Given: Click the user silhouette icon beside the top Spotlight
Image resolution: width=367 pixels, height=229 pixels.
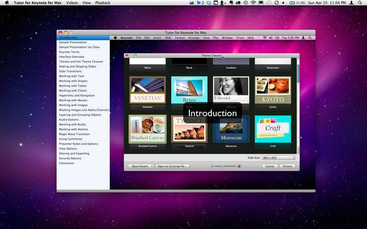Looking at the screenshot, I should [351, 3].
